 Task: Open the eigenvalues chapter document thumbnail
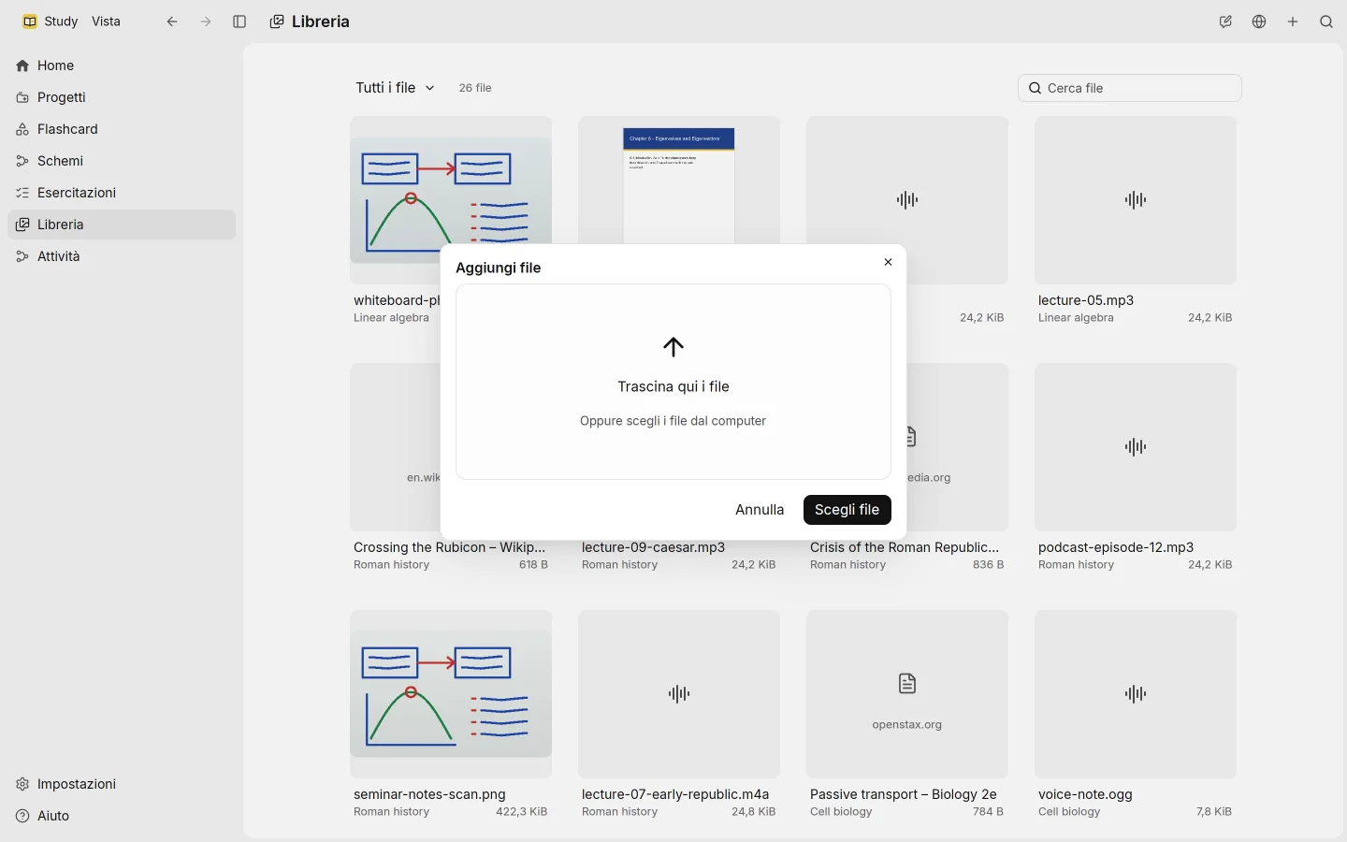coord(679,180)
